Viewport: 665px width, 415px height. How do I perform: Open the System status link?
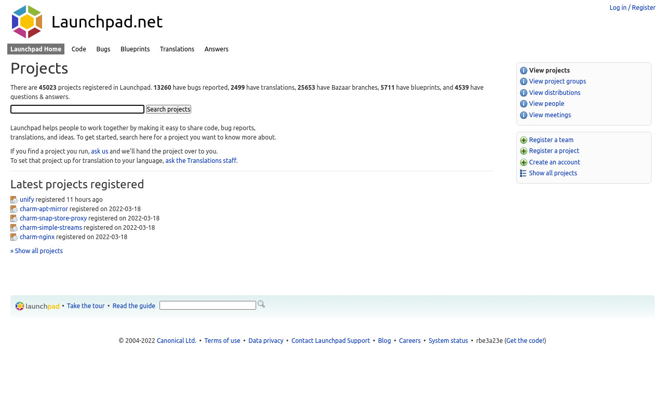point(448,341)
